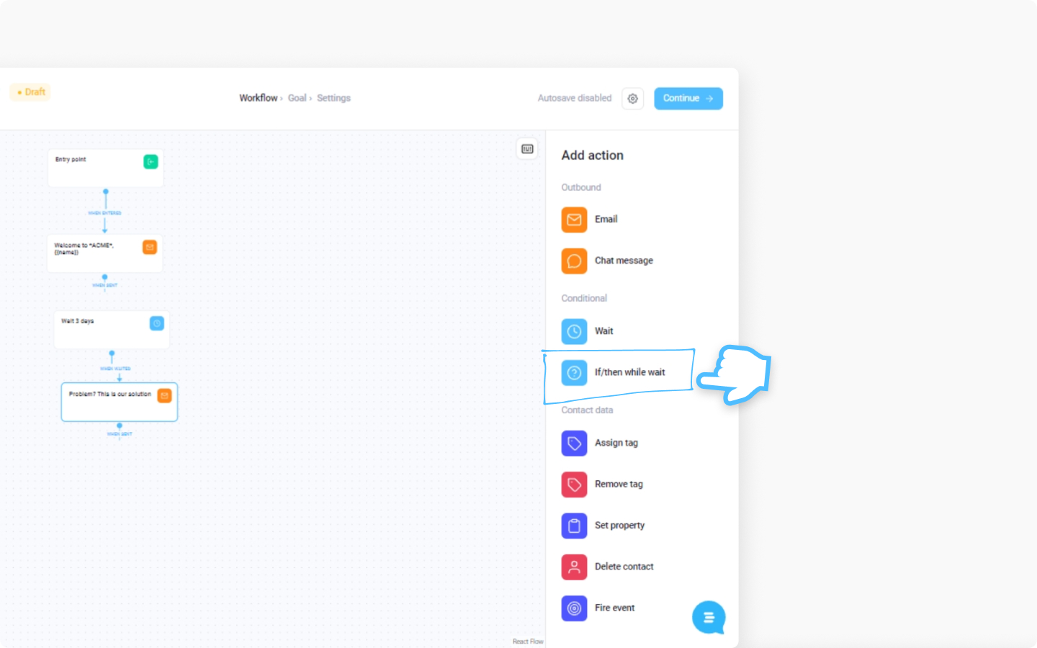The image size is (1037, 648).
Task: Click email icon on Welcome to ACME node
Action: (x=150, y=247)
